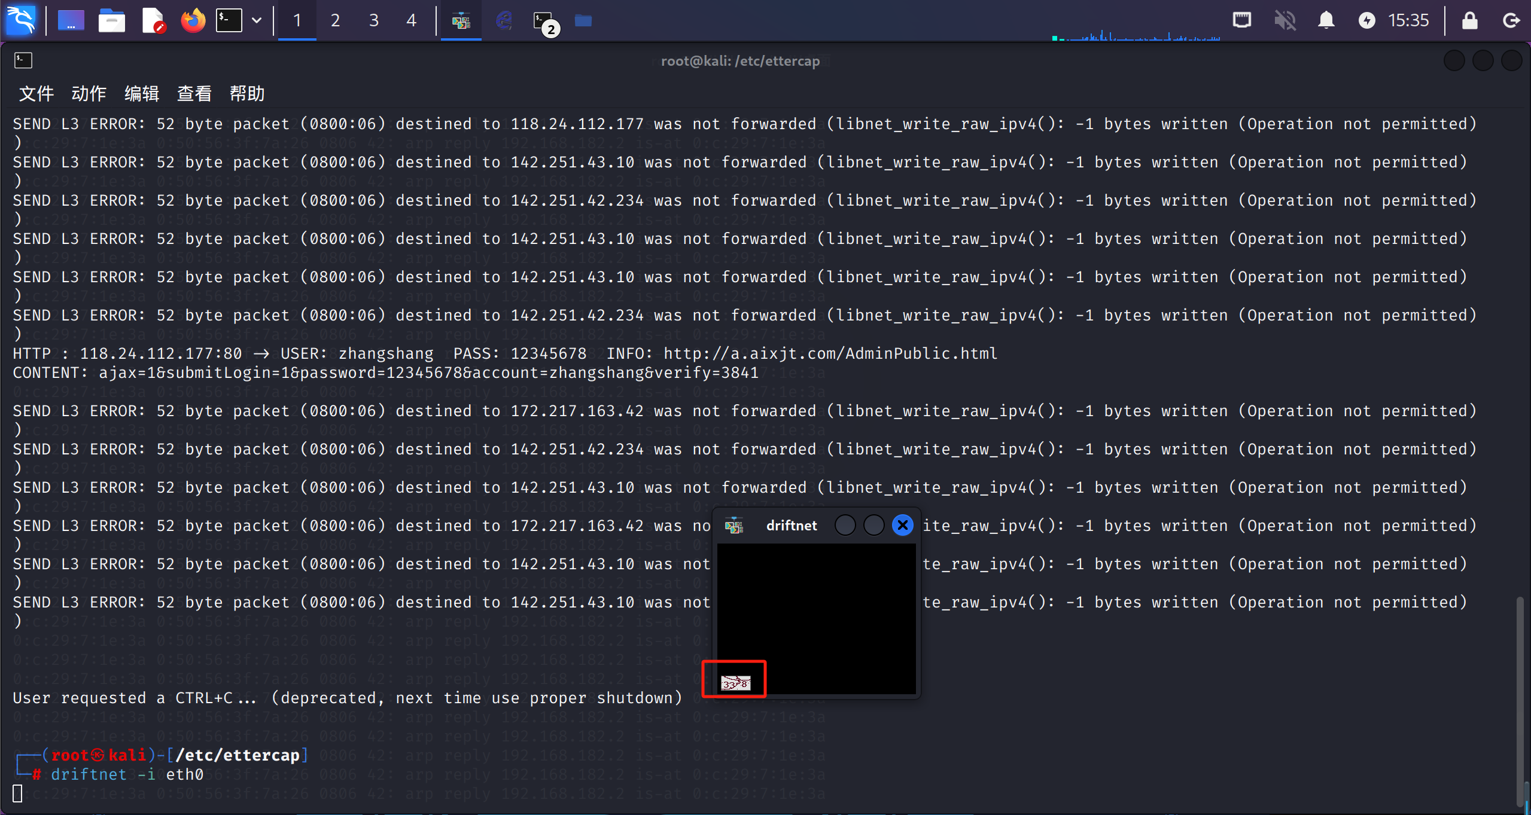Click the driftnet taskbar window icon

click(461, 22)
